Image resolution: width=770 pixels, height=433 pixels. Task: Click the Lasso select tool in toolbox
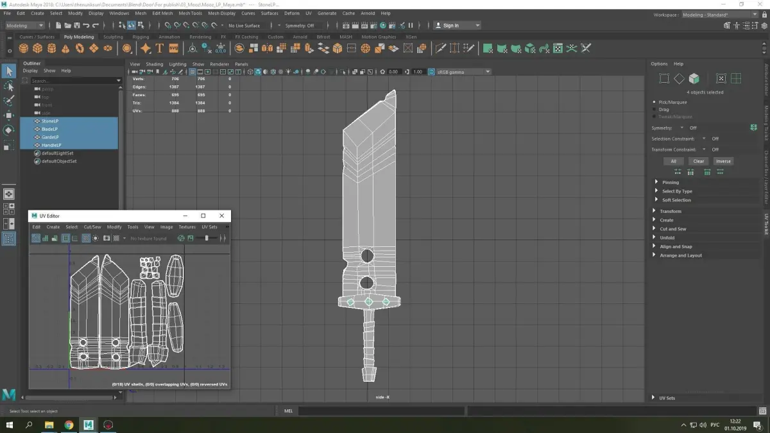point(9,86)
